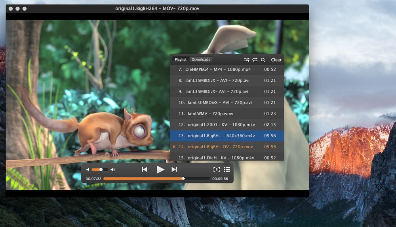Screen dimensions: 396x227
Task: Select playlist item 8 IamL15MBDivX 720p.avi
Action: [x=227, y=80]
